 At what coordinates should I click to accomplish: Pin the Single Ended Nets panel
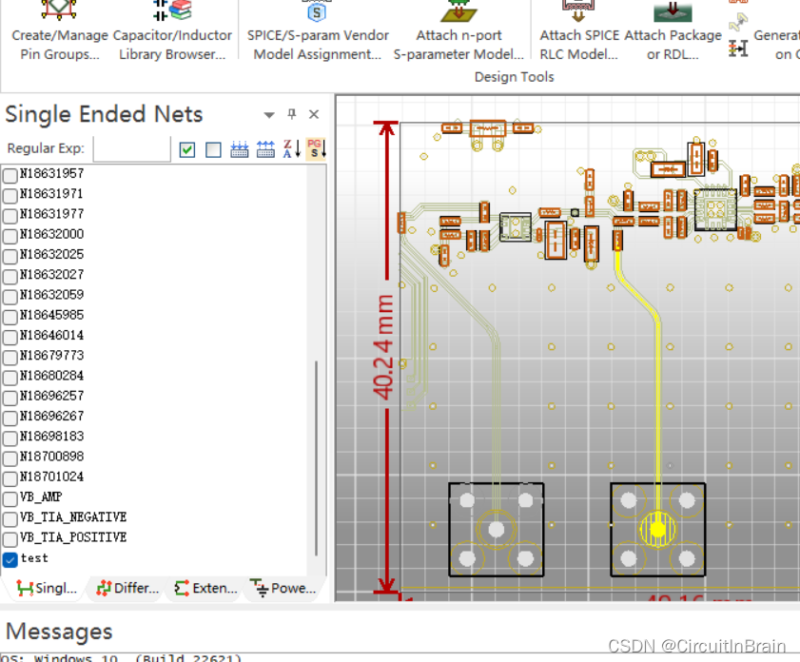click(x=292, y=114)
